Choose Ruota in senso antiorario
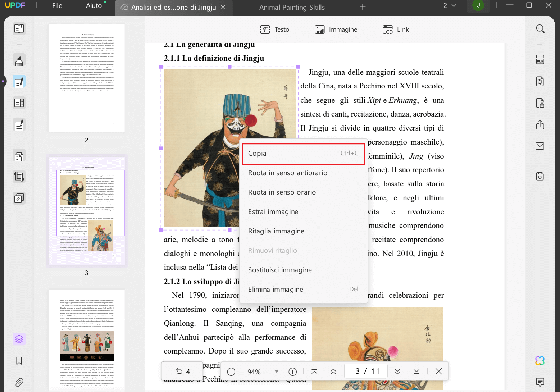This screenshot has width=560, height=392. pyautogui.click(x=304, y=173)
